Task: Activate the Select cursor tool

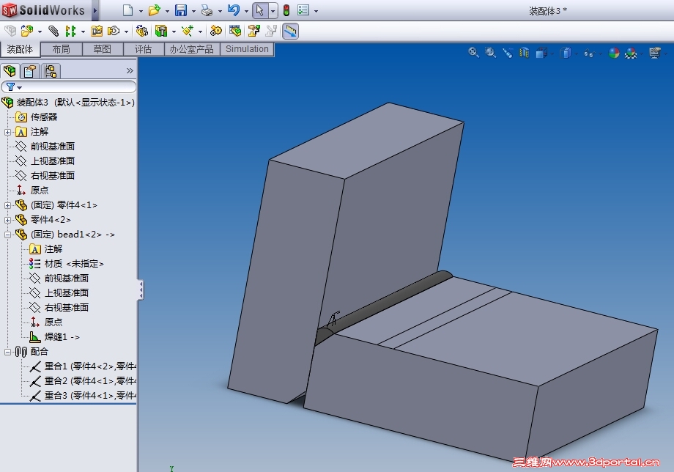Action: coord(259,10)
